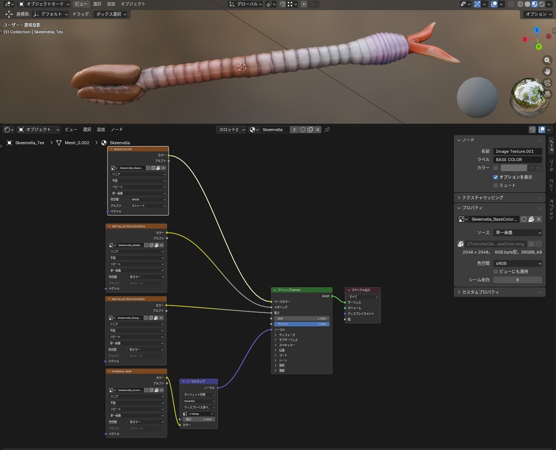This screenshot has height=450, width=556.
Task: Open viewport オブジェクト menu
Action: click(x=133, y=4)
